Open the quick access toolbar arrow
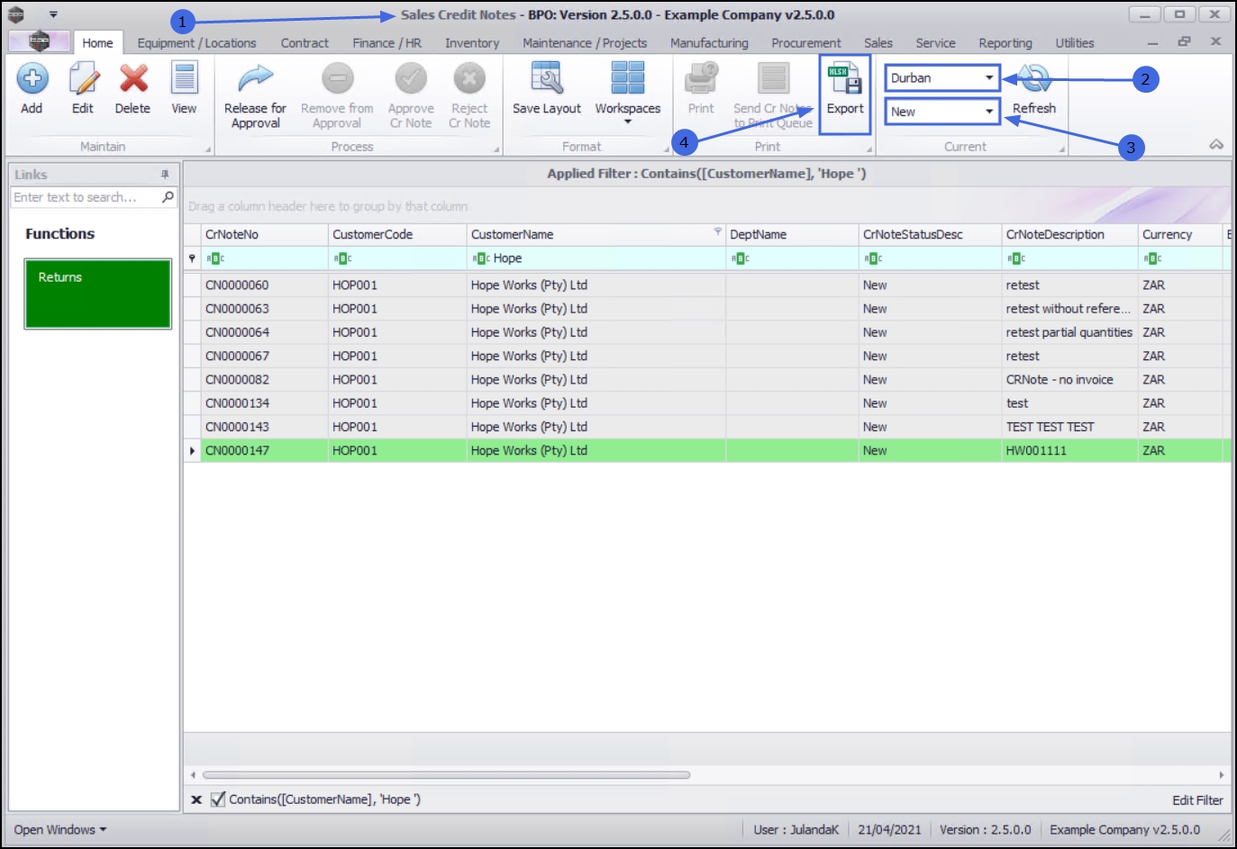The width and height of the screenshot is (1237, 849). click(x=53, y=14)
